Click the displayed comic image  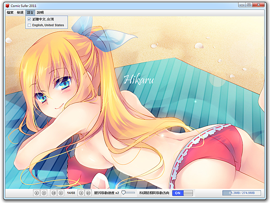point(135,103)
